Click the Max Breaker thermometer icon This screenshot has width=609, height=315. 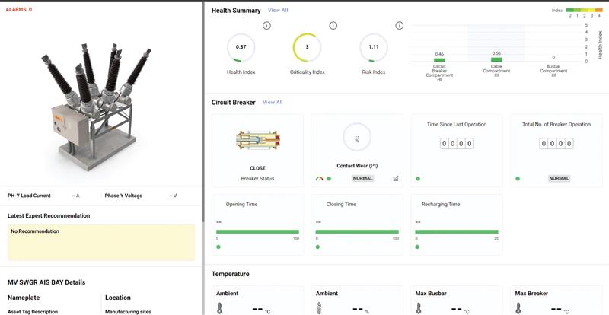point(518,308)
